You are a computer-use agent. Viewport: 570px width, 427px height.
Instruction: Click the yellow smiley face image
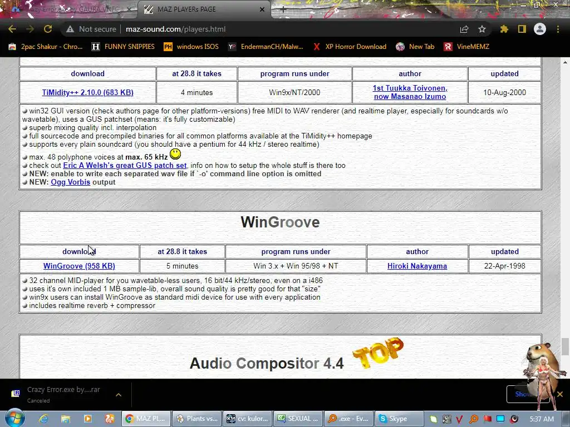pyautogui.click(x=175, y=154)
